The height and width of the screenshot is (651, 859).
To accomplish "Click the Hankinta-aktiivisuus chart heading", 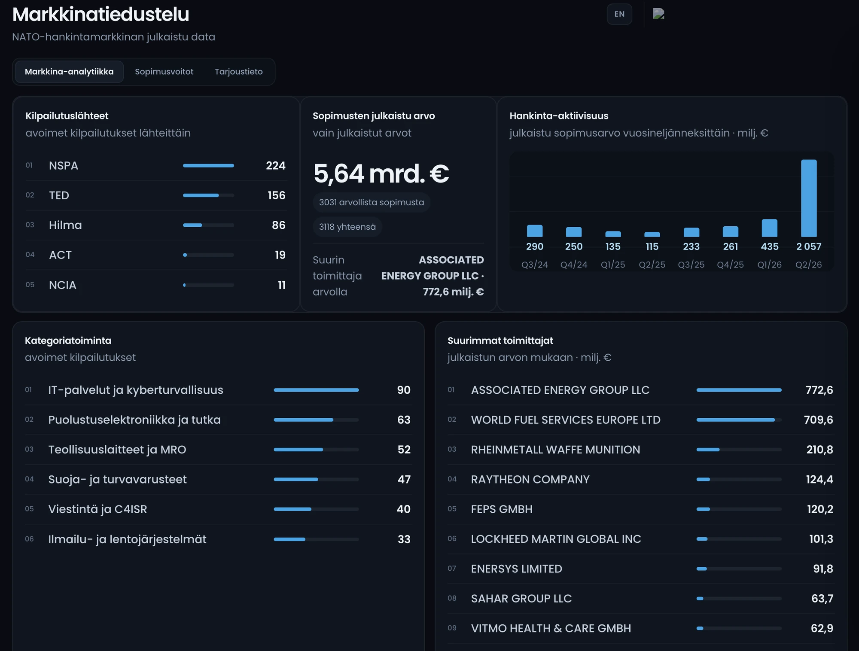I will 559,116.
